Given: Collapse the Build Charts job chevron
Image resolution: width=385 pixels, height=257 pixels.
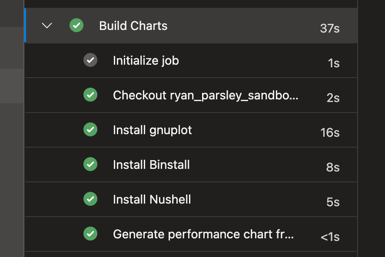Looking at the screenshot, I should (x=46, y=26).
